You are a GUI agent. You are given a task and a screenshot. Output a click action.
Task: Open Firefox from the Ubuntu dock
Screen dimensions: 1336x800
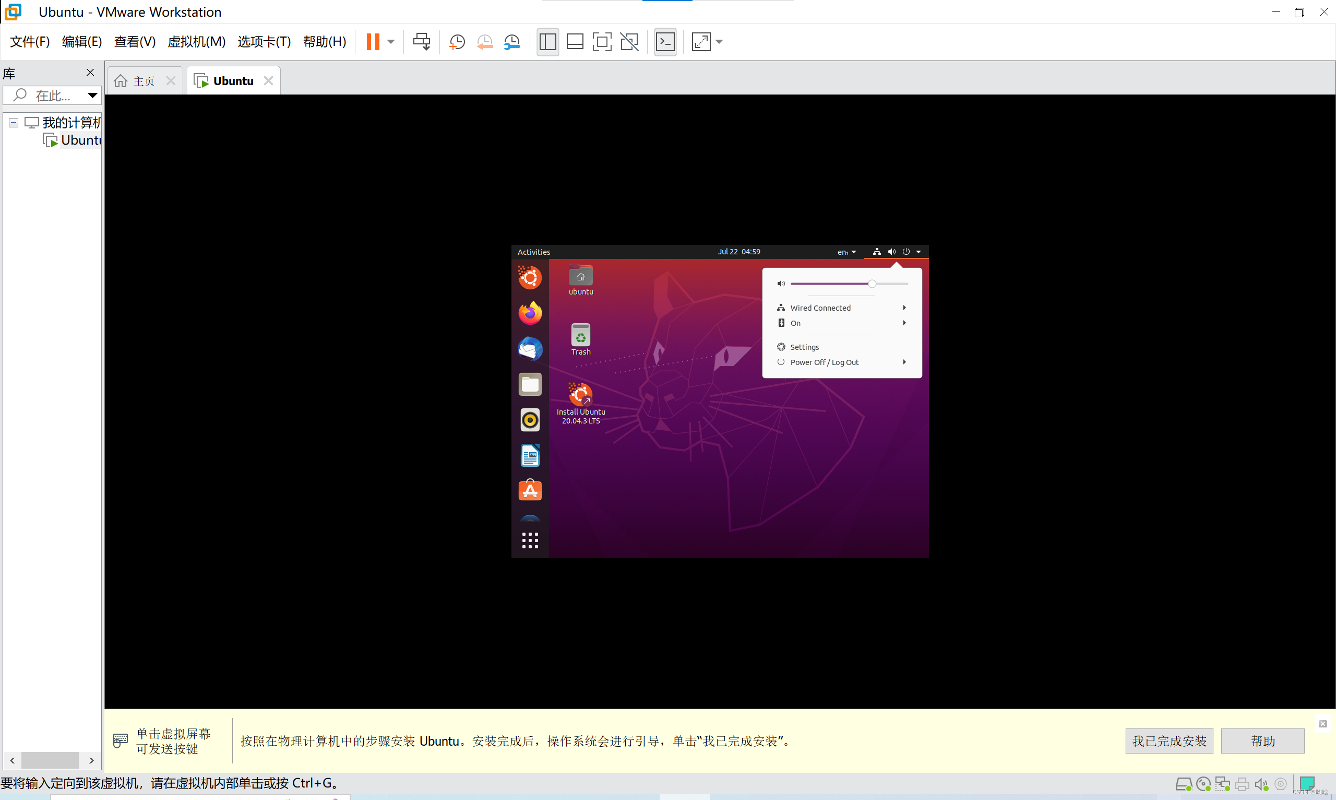pyautogui.click(x=530, y=313)
